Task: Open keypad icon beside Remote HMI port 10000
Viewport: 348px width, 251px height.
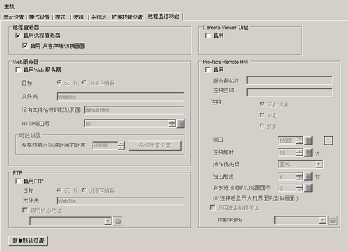Action: pos(308,140)
